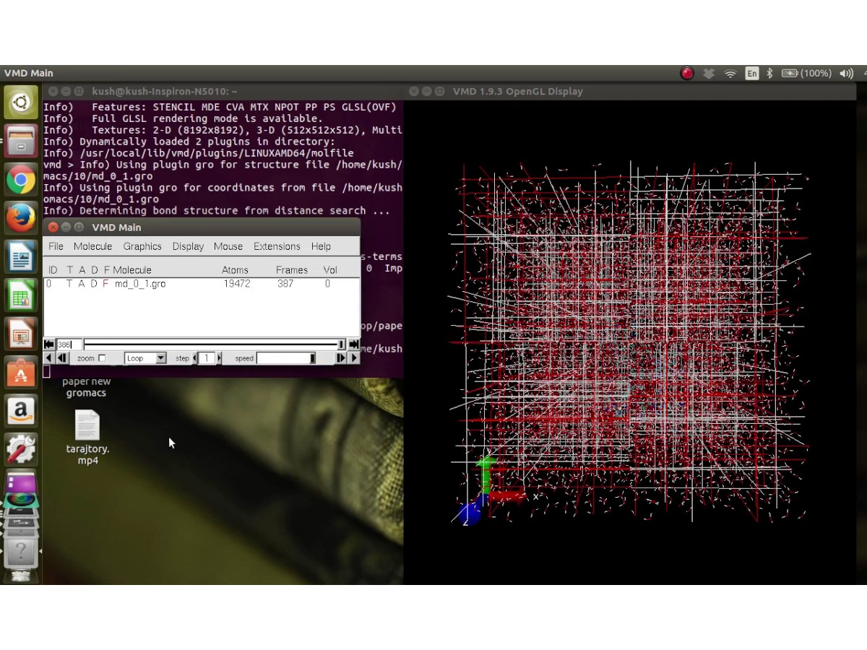Click the frame number input field
Image resolution: width=867 pixels, height=650 pixels.
point(69,344)
